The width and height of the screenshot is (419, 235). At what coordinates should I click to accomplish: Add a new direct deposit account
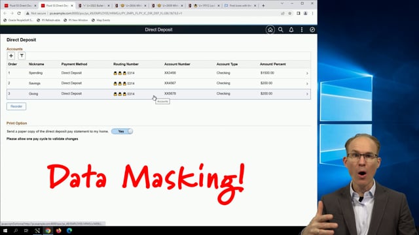click(x=11, y=55)
